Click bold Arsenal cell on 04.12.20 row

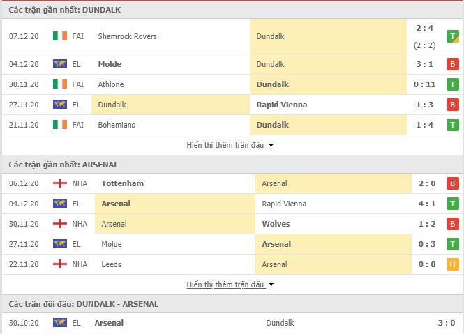pyautogui.click(x=175, y=204)
